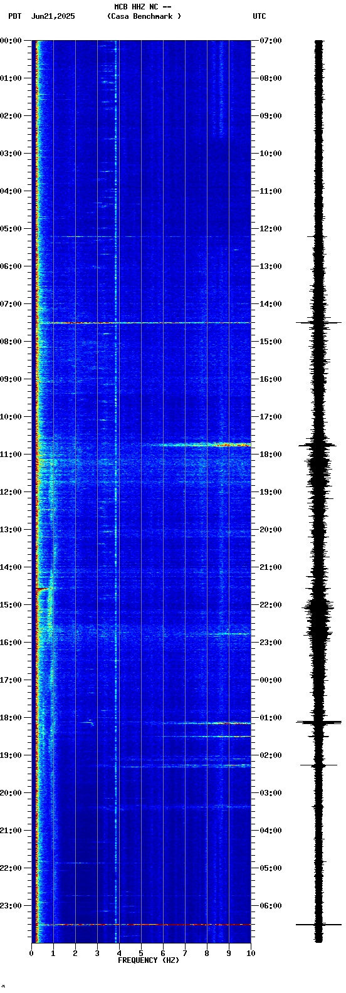Viewport: 346px width, 993px height.
Task: Click the 18:00 PDT time label
Action: coord(11,718)
